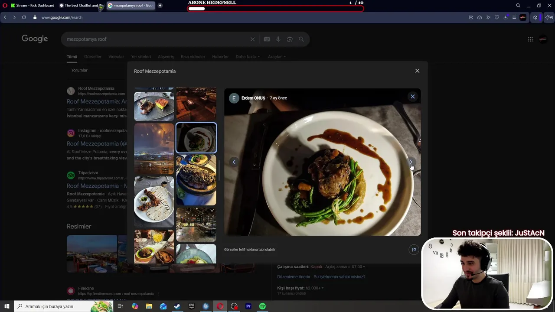
Task: Expand the Daha fazla dropdown
Action: 248,57
